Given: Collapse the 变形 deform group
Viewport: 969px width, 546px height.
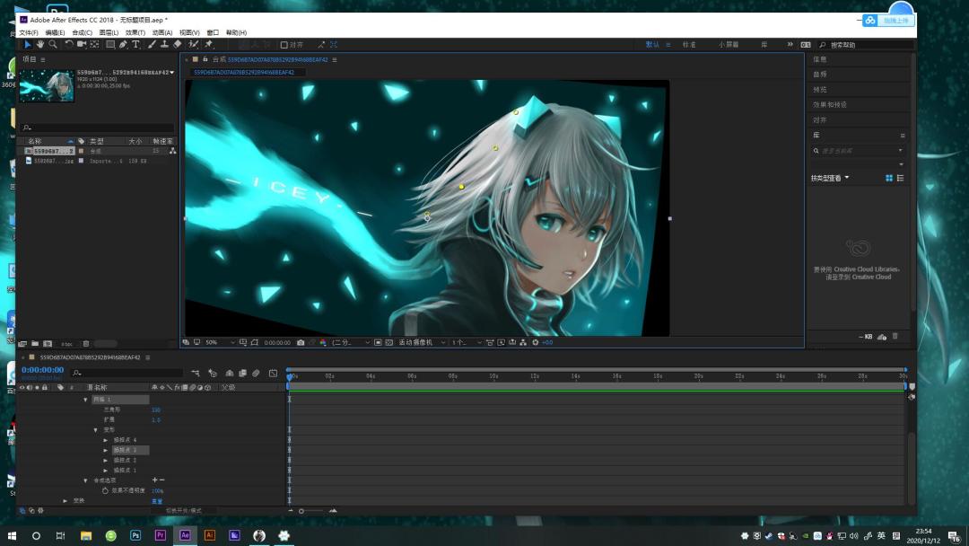Looking at the screenshot, I should 95,430.
